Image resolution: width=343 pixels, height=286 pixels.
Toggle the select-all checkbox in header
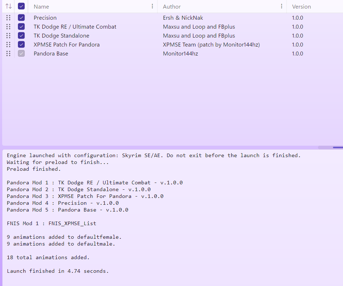point(21,6)
